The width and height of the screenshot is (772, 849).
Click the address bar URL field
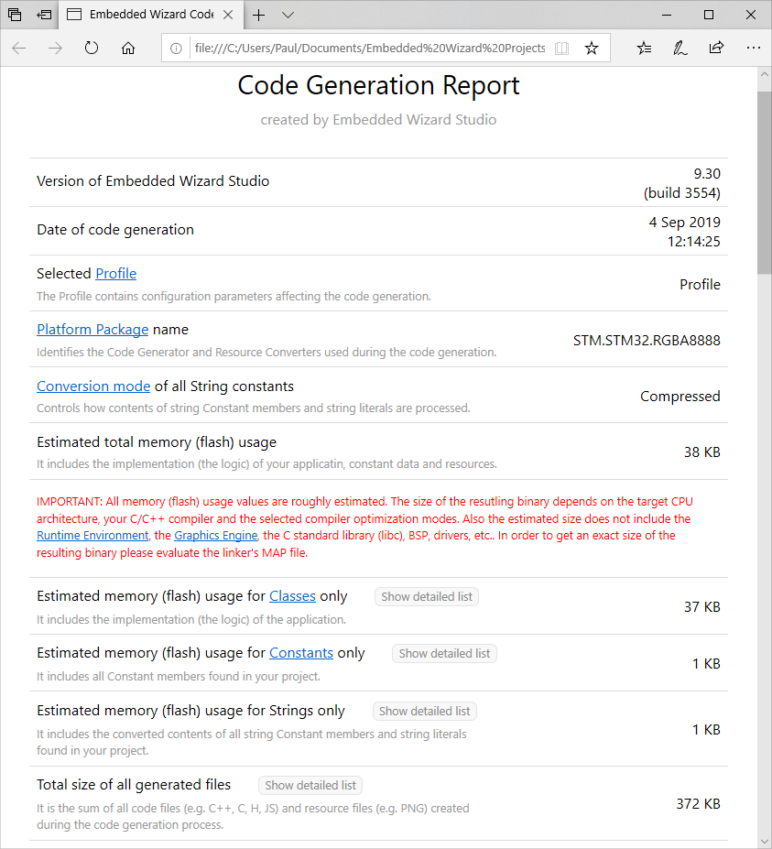coord(366,48)
